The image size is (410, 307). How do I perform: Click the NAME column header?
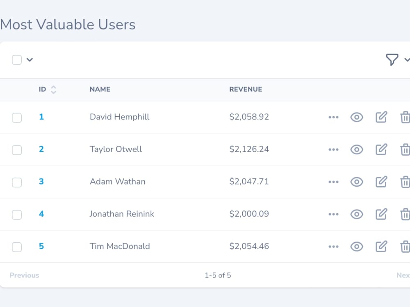coord(100,89)
